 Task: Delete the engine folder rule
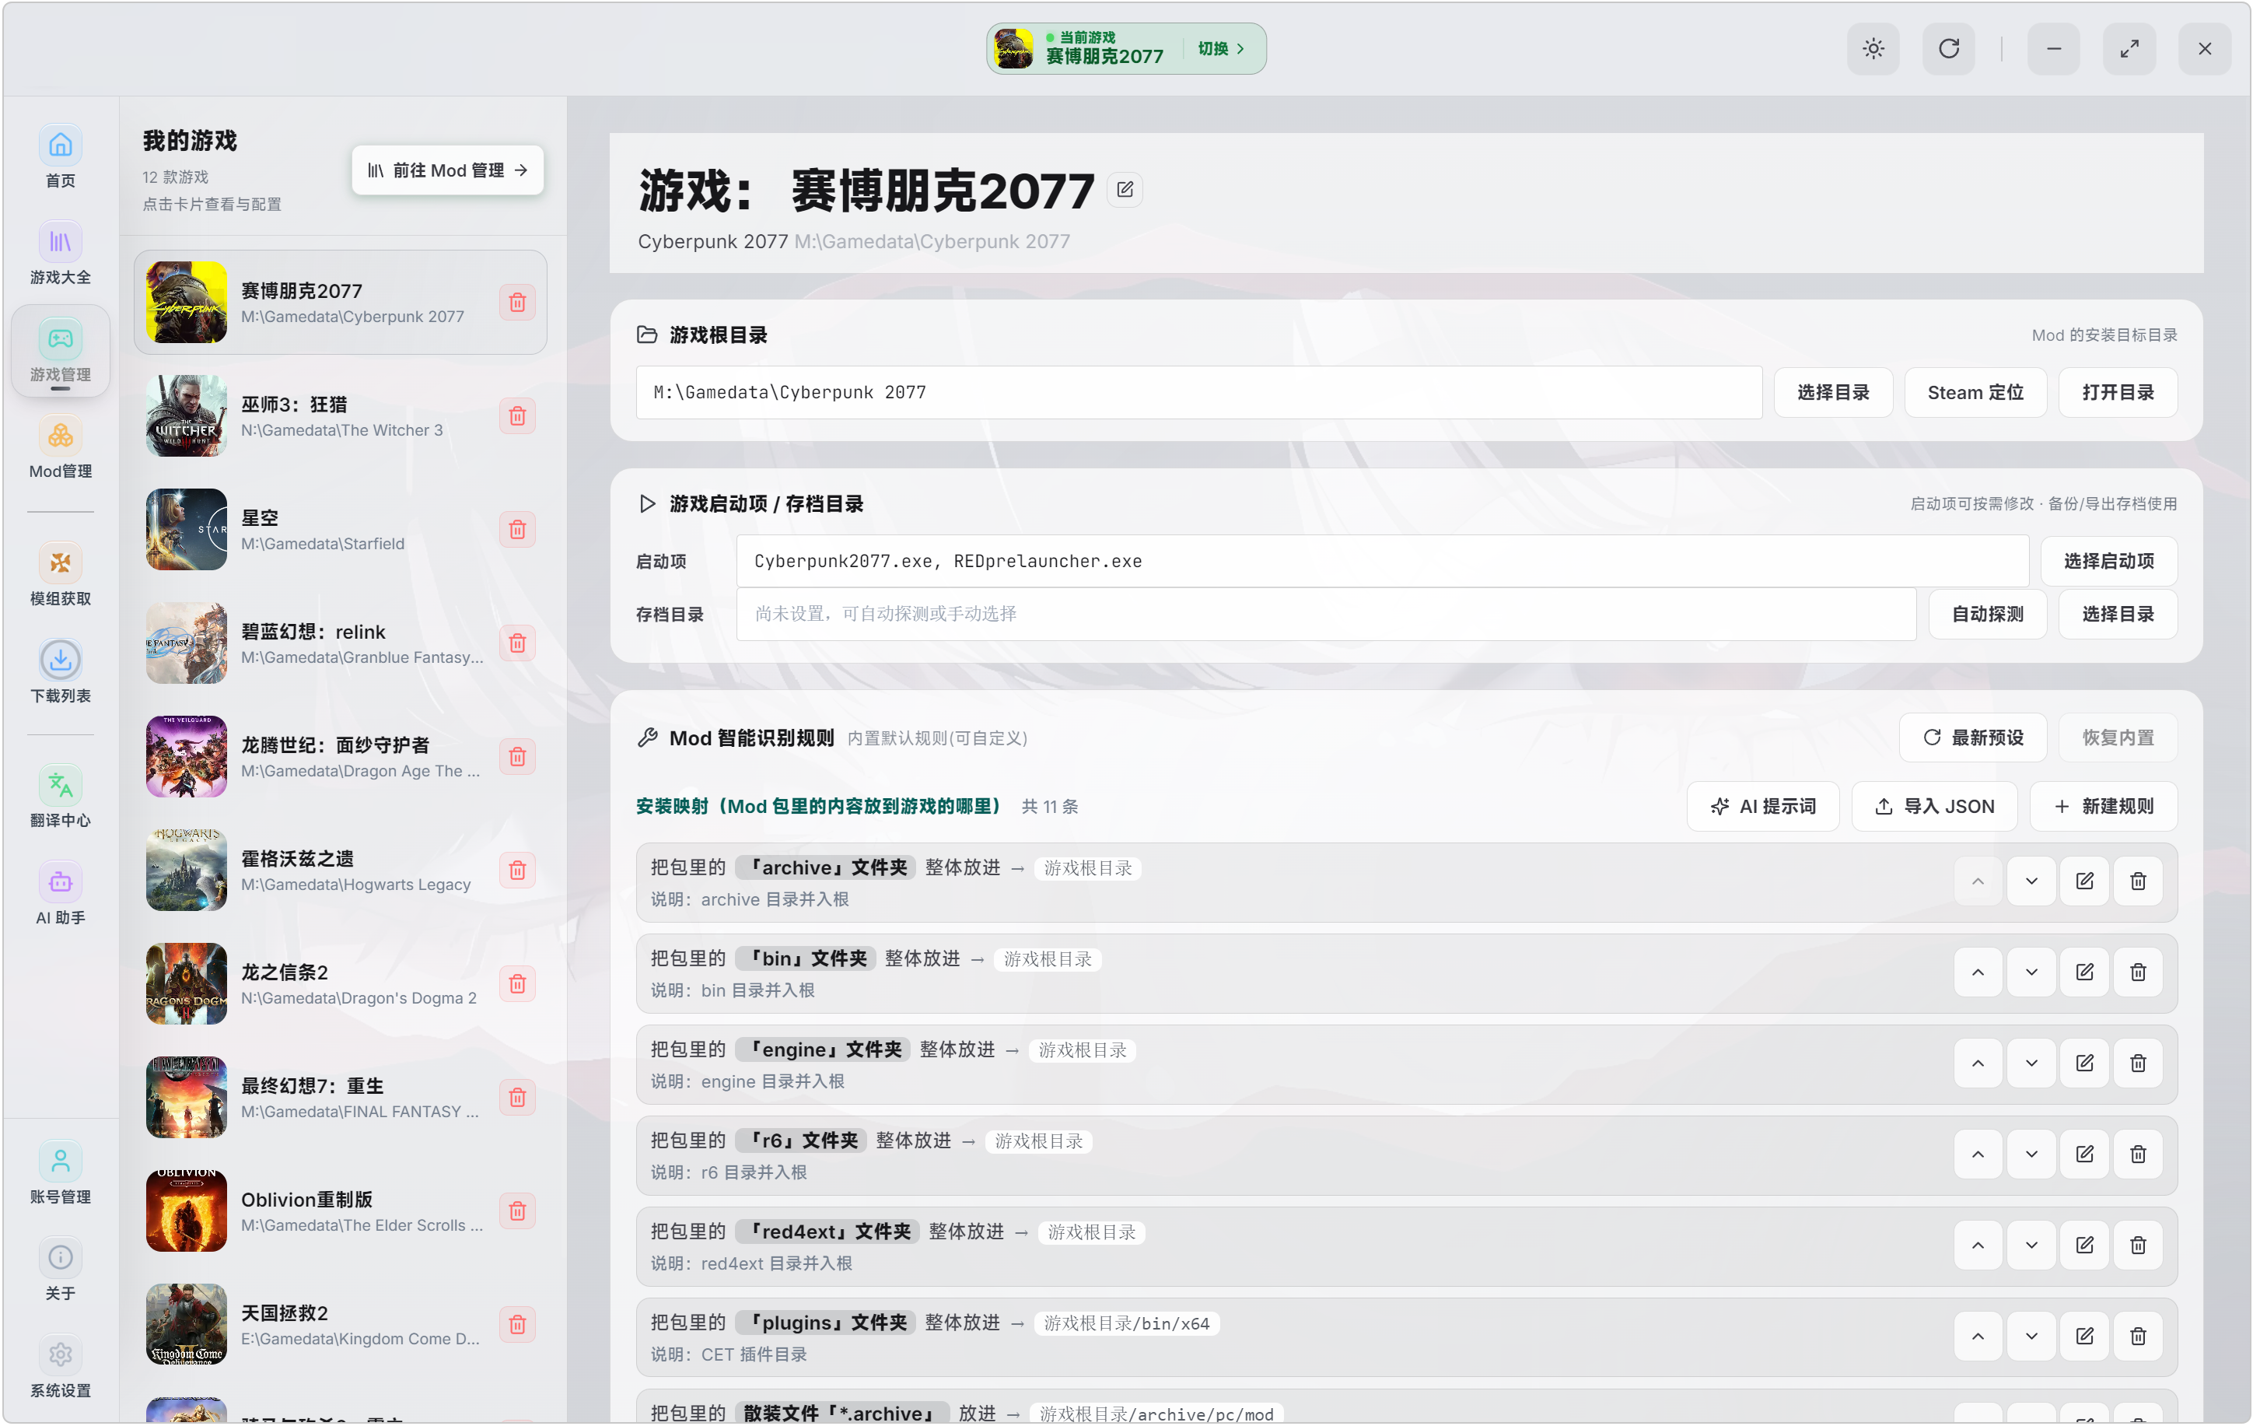click(2139, 1063)
